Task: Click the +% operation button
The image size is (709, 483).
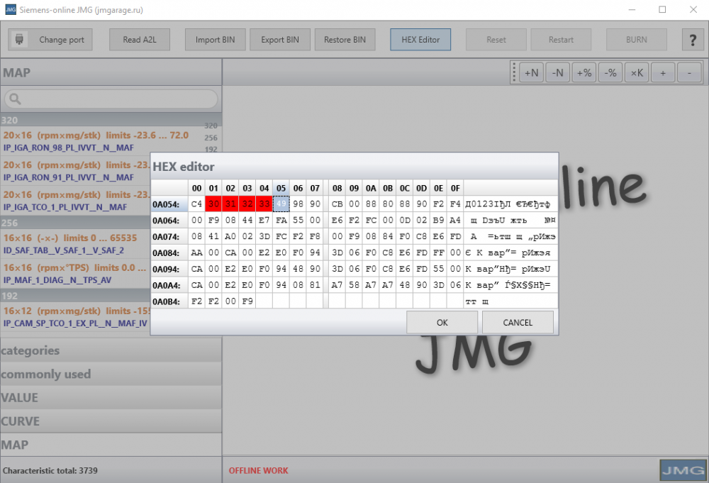Action: click(584, 73)
